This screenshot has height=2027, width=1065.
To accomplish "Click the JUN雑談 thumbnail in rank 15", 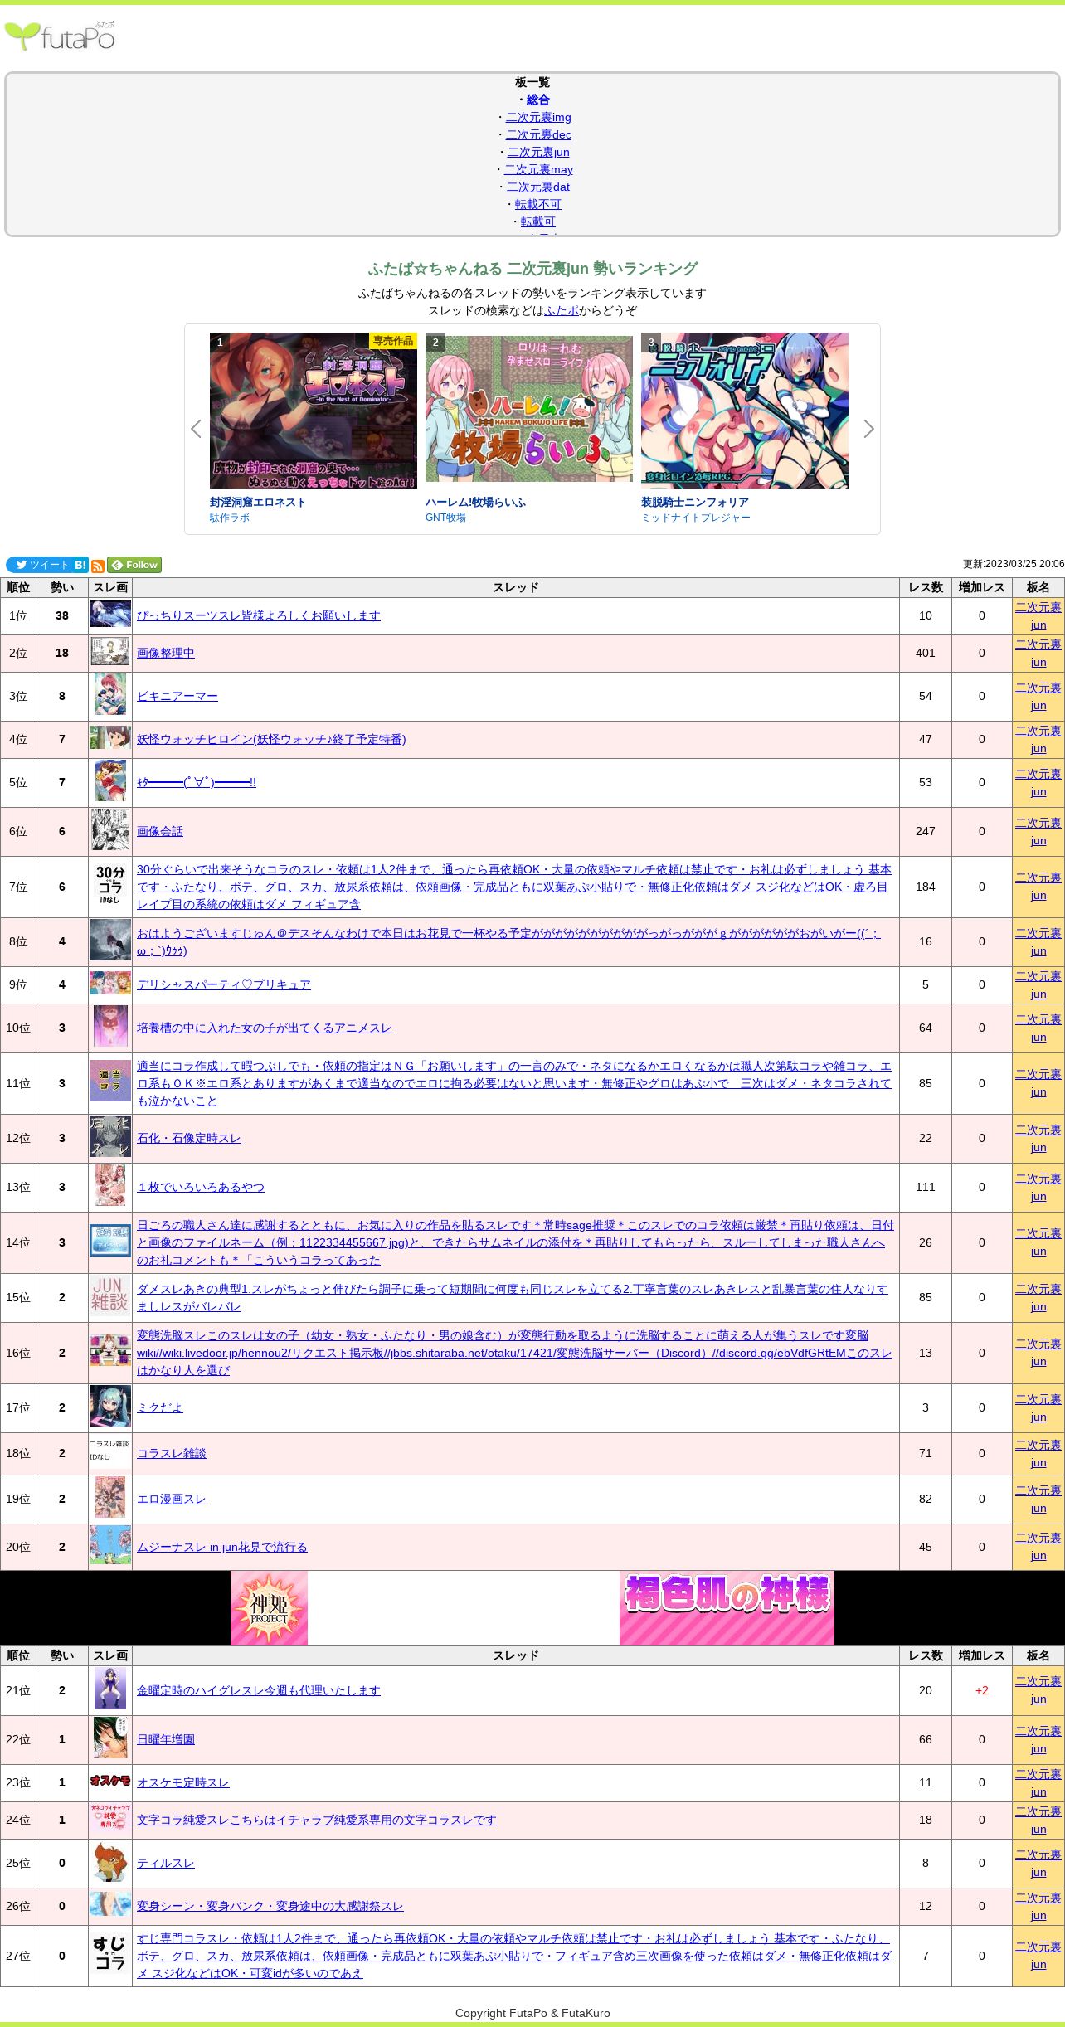I will tap(110, 1296).
